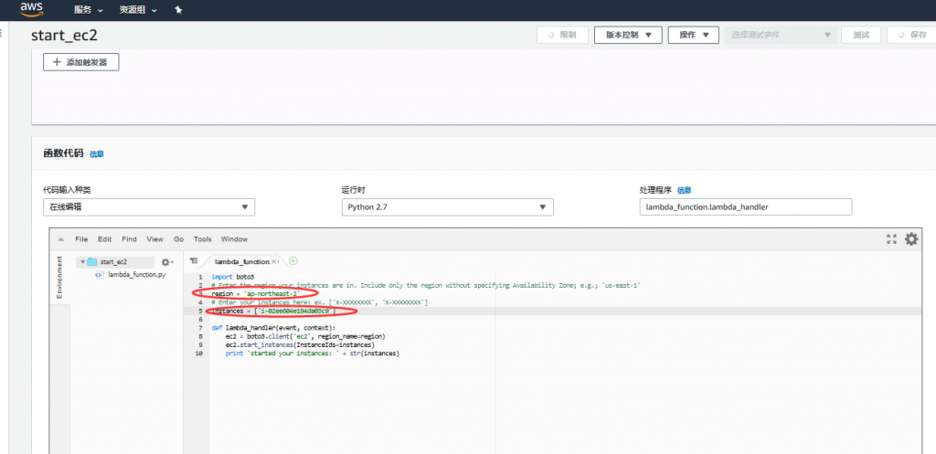Click the handler input field
The width and height of the screenshot is (936, 454).
tap(745, 207)
